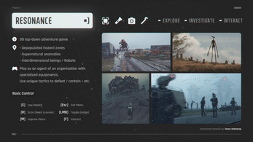
Task: Select the EXPLORE label
Action: [171, 20]
